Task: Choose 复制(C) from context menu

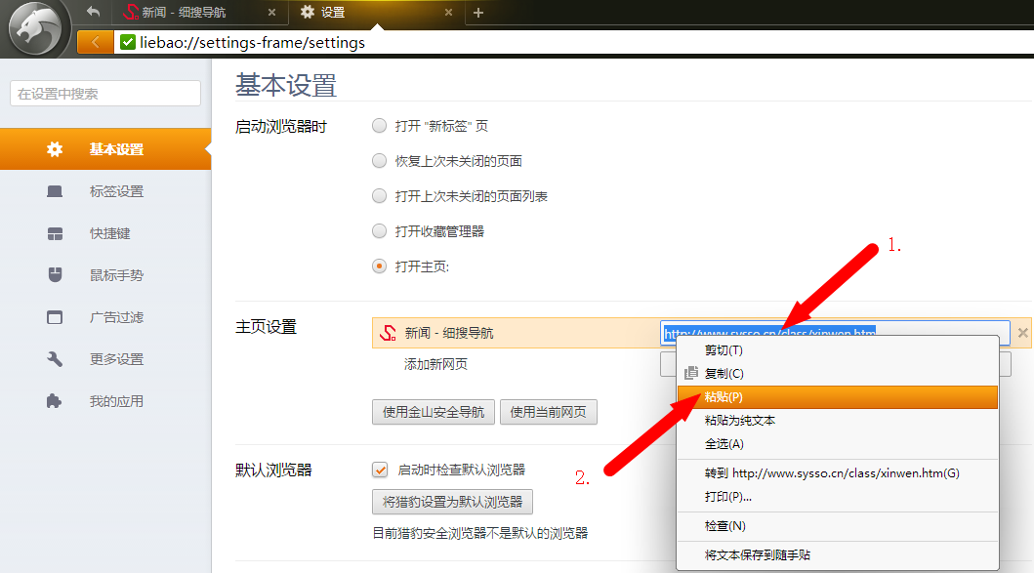Action: [838, 373]
